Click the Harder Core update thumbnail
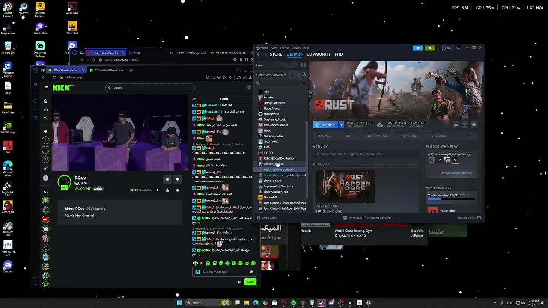Viewport: 548px width, 308px height. click(345, 186)
